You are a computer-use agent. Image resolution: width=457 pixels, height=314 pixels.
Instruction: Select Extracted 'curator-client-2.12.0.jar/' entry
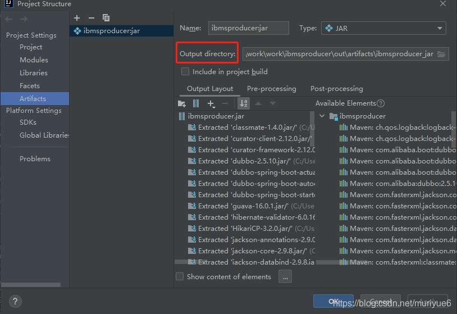251,139
